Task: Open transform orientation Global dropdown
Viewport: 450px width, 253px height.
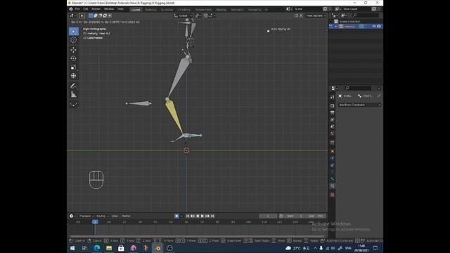Action: tap(183, 15)
